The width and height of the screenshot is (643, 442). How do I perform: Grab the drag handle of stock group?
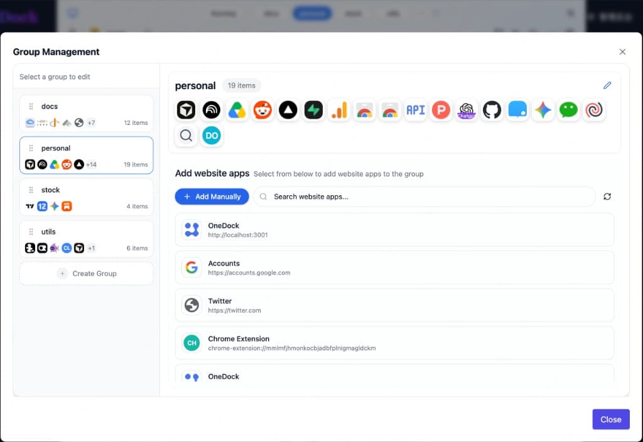coord(31,190)
